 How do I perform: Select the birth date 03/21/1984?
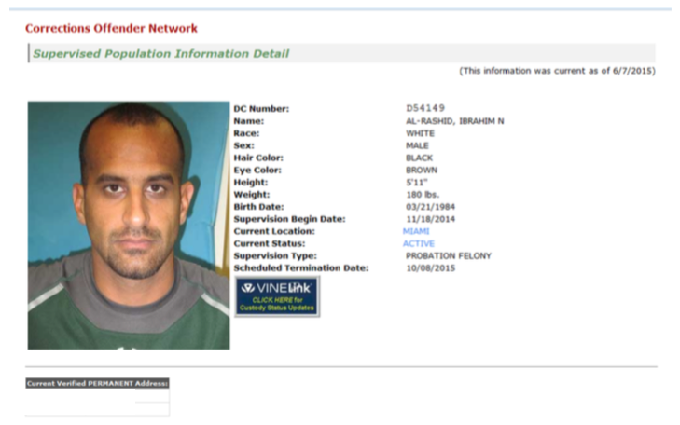click(430, 207)
